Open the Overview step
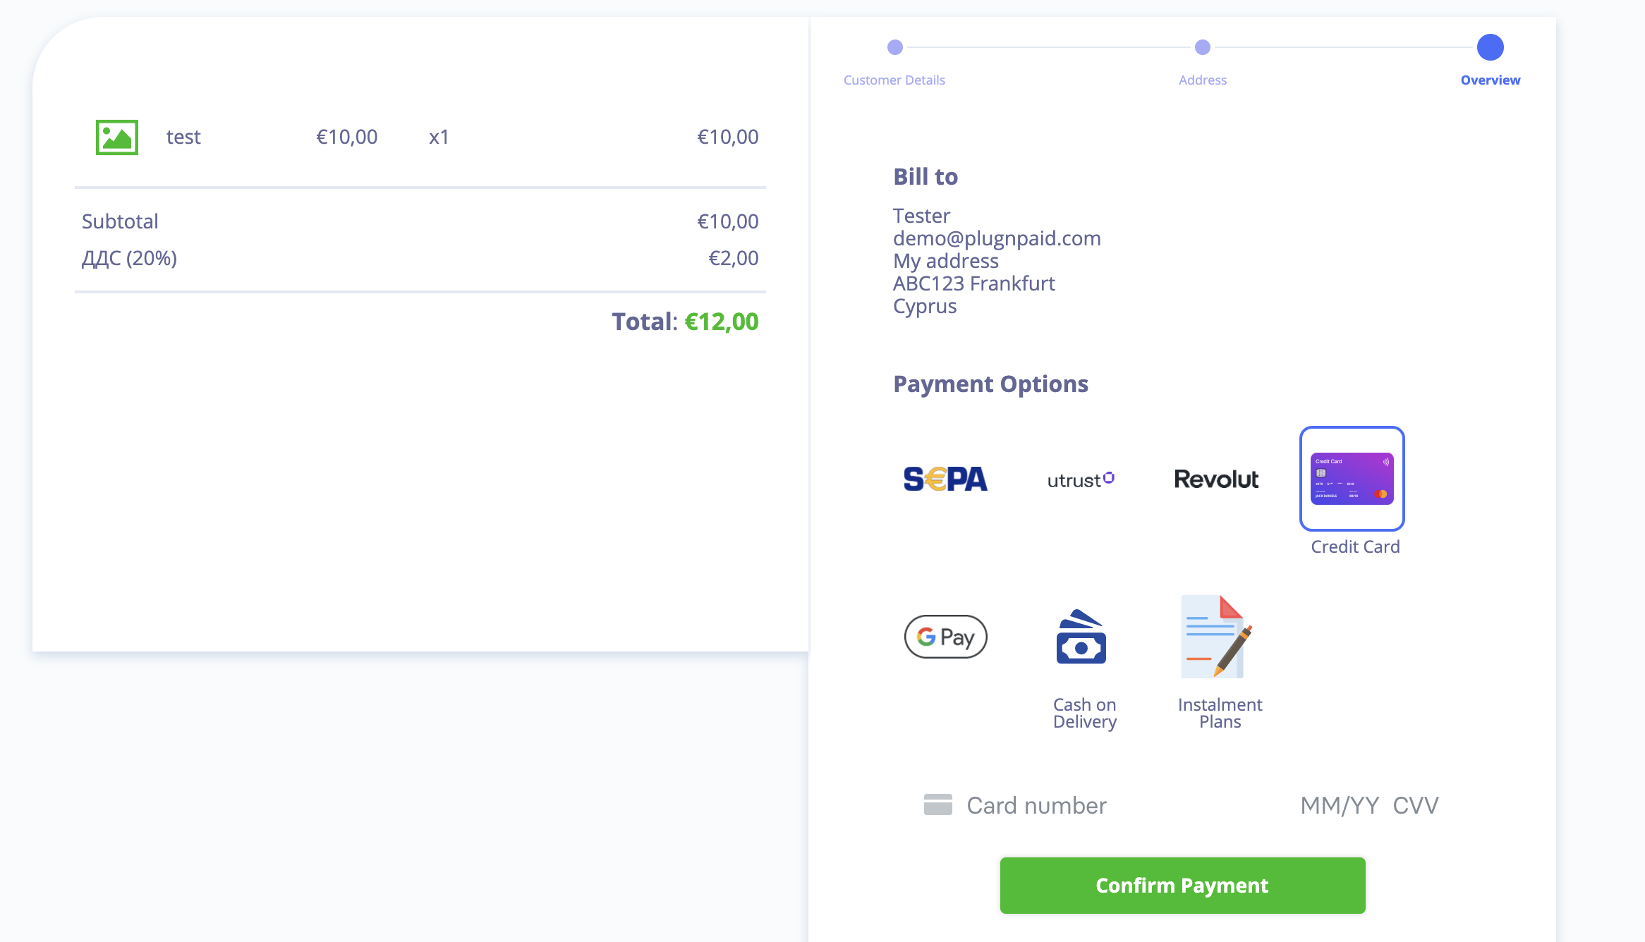 click(1491, 80)
